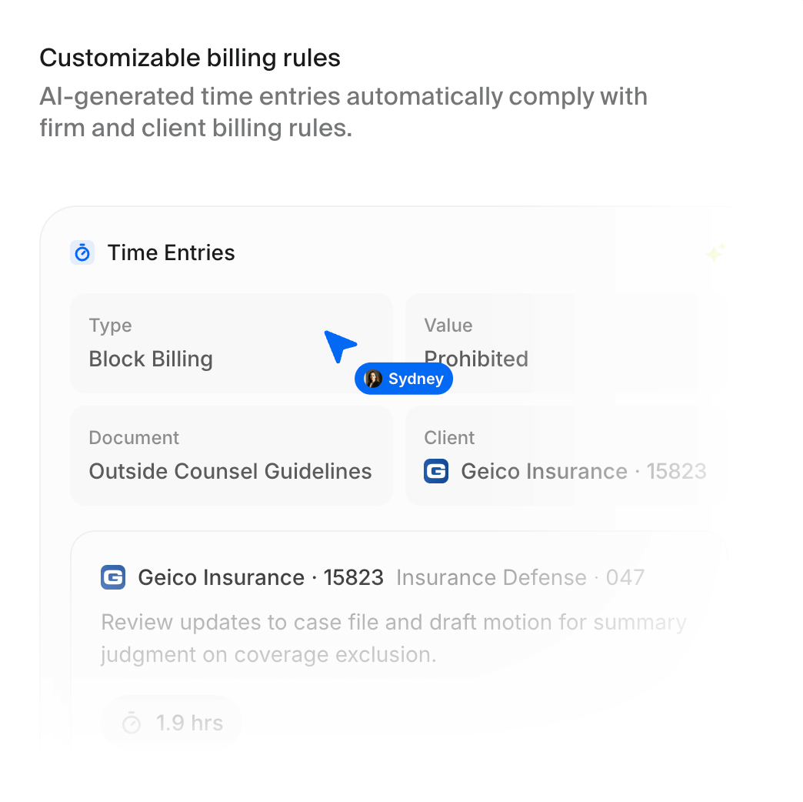Click the motion for summary judgment description
Viewport: 803px width, 802px height.
[x=393, y=638]
